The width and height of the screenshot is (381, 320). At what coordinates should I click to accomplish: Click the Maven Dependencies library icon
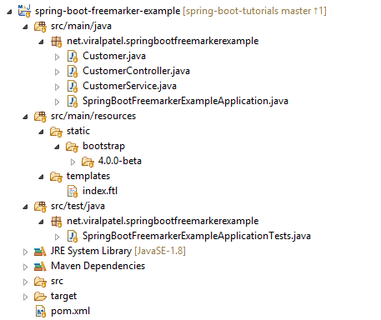click(x=40, y=267)
